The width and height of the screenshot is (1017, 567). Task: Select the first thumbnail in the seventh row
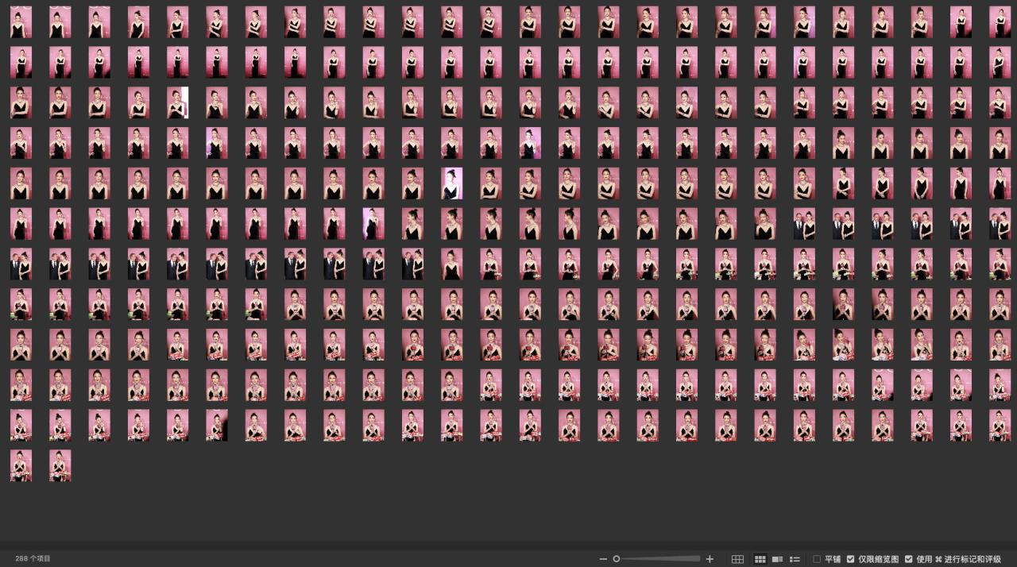coord(21,264)
